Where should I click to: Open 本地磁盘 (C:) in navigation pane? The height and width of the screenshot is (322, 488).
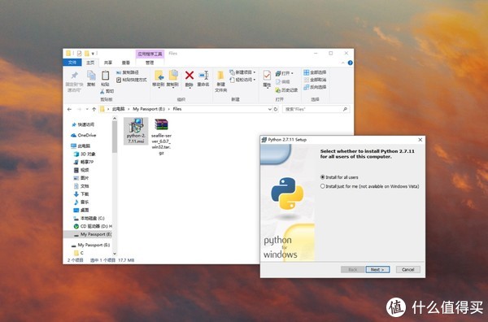89,219
